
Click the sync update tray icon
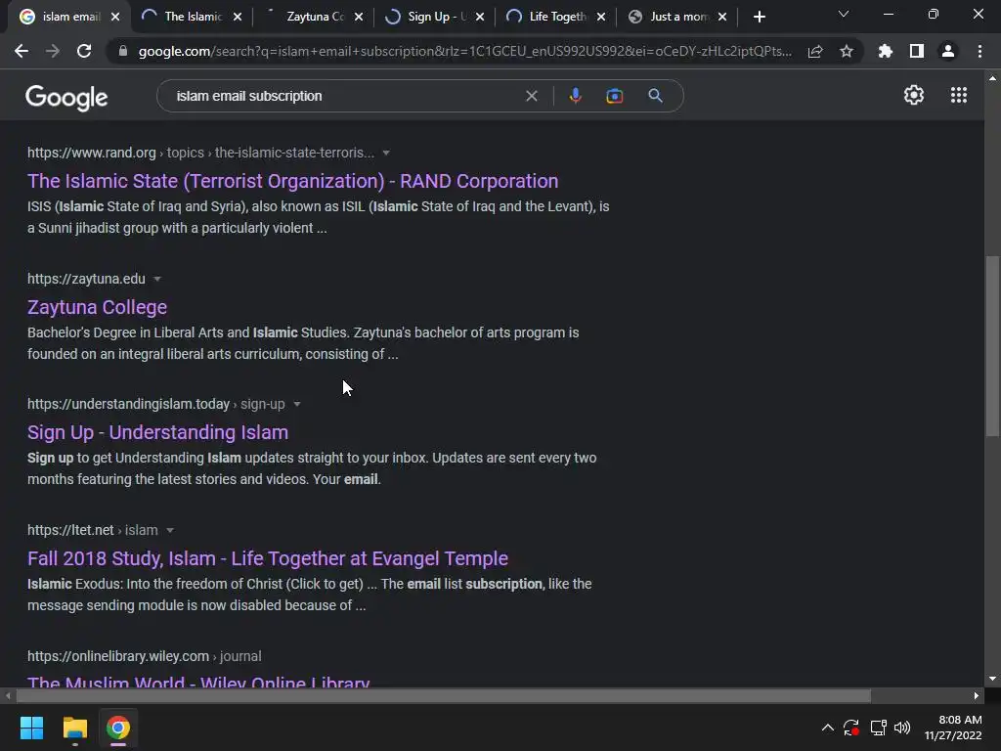(851, 728)
